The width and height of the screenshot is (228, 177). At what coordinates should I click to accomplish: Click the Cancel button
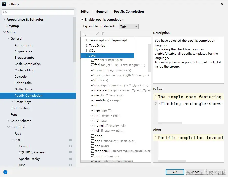pyautogui.click(x=195, y=172)
